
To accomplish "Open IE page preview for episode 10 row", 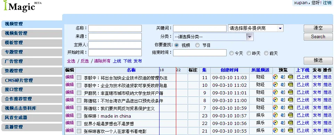I will tap(283, 85).
